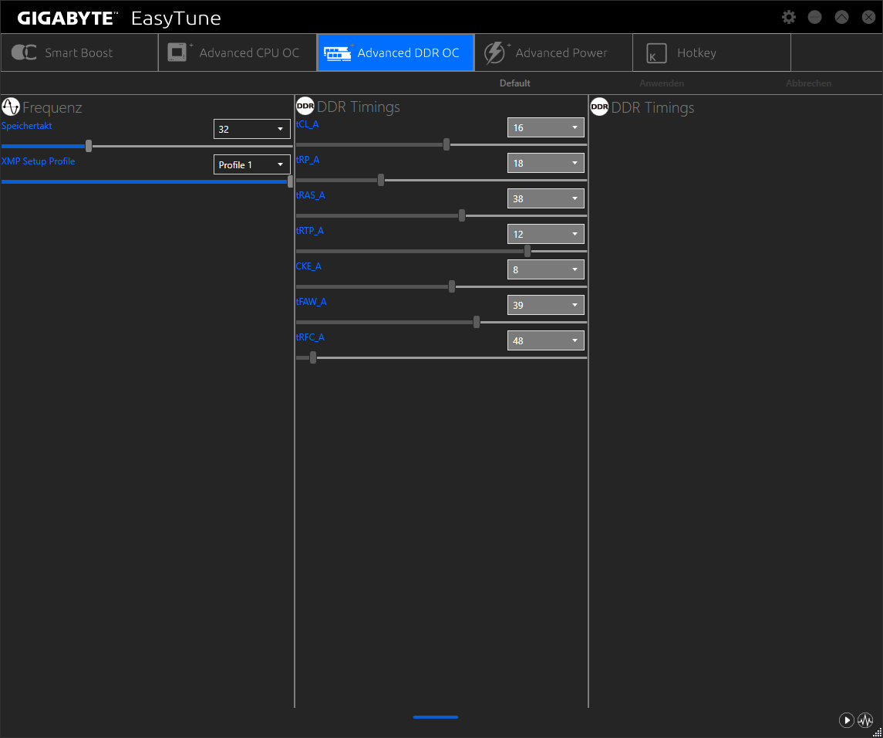The width and height of the screenshot is (883, 738).
Task: Open the hardware monitor waveform icon
Action: (865, 720)
